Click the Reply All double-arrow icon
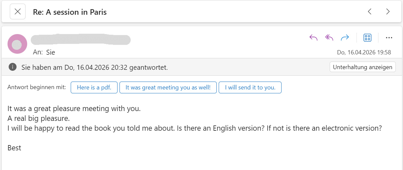The height and width of the screenshot is (170, 403). click(x=329, y=38)
